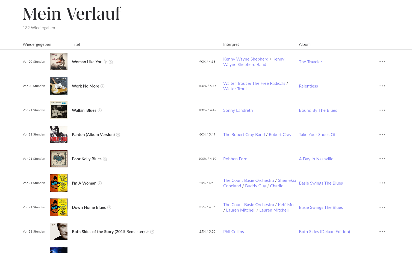Viewport: 412px width, 253px height.
Task: Click the Wiedergegeben column header
Action: 37,44
